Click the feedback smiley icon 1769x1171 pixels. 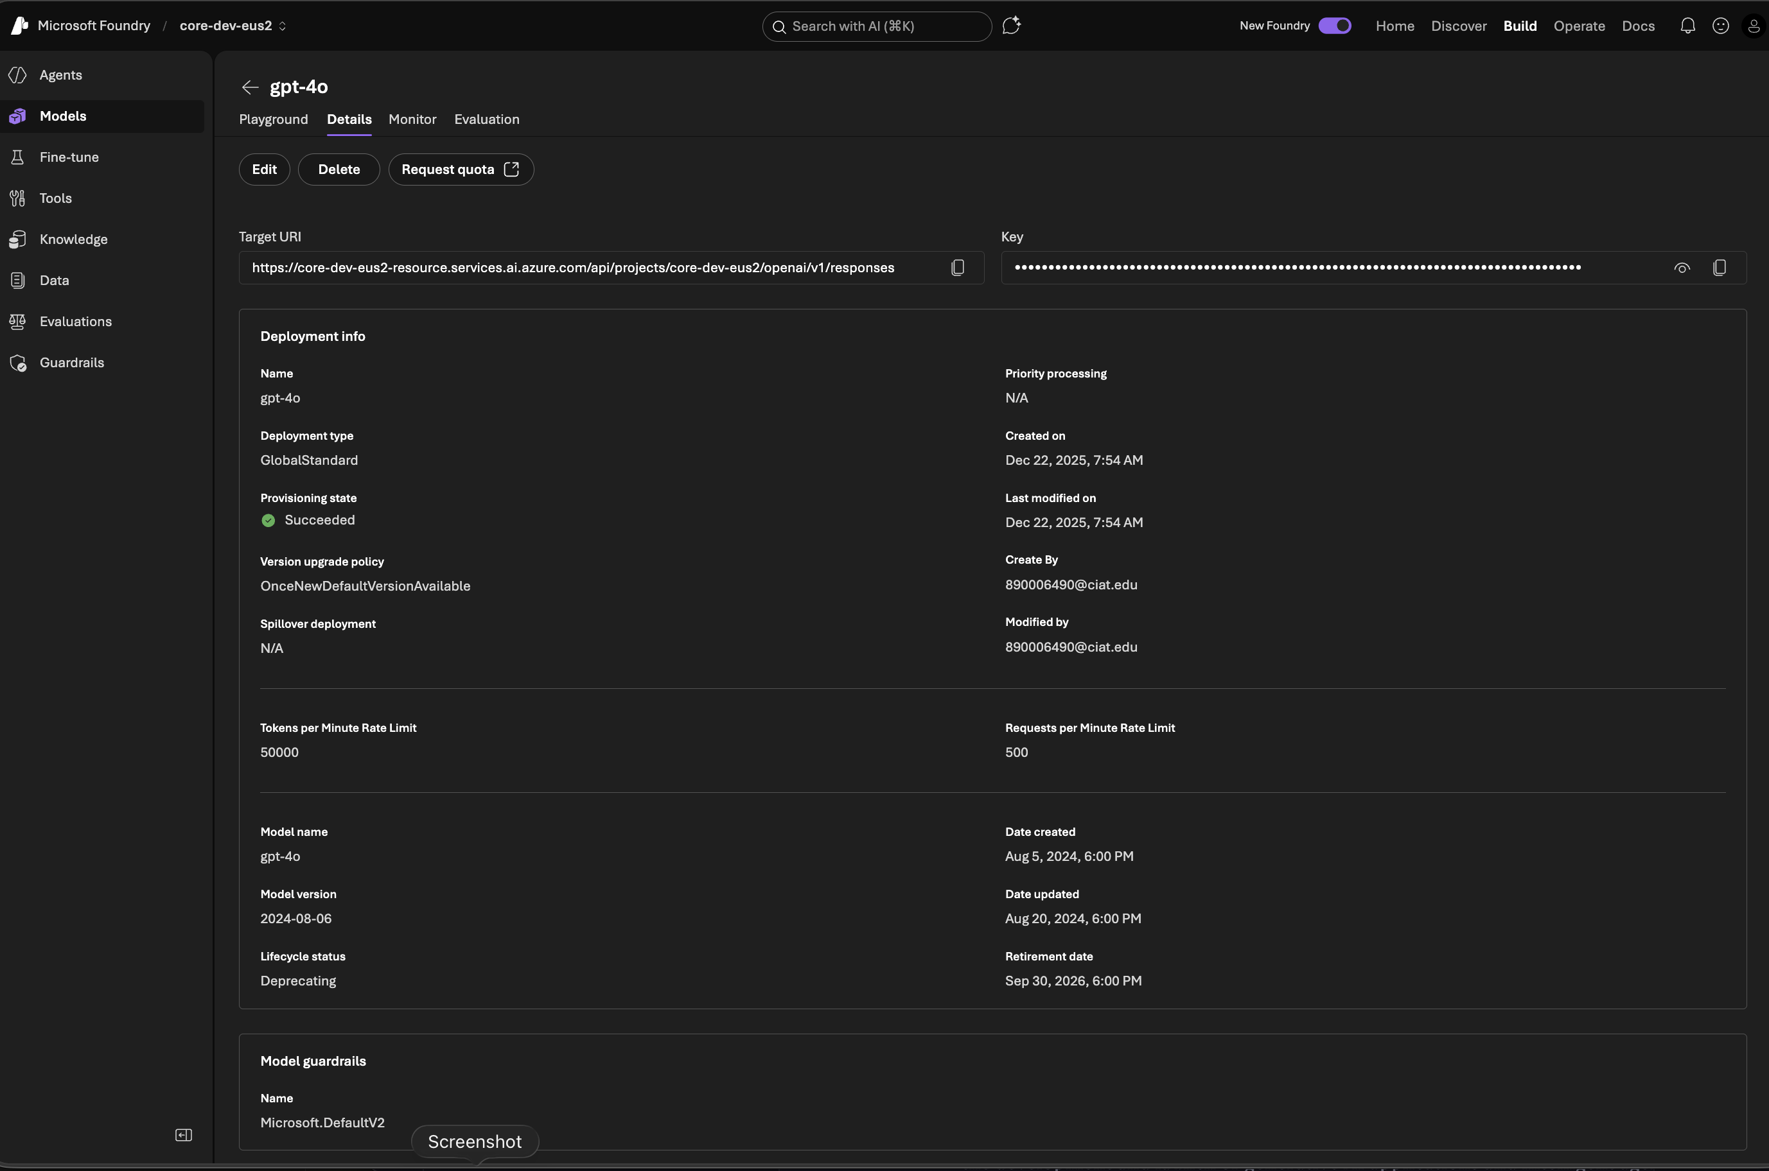[x=1720, y=26]
